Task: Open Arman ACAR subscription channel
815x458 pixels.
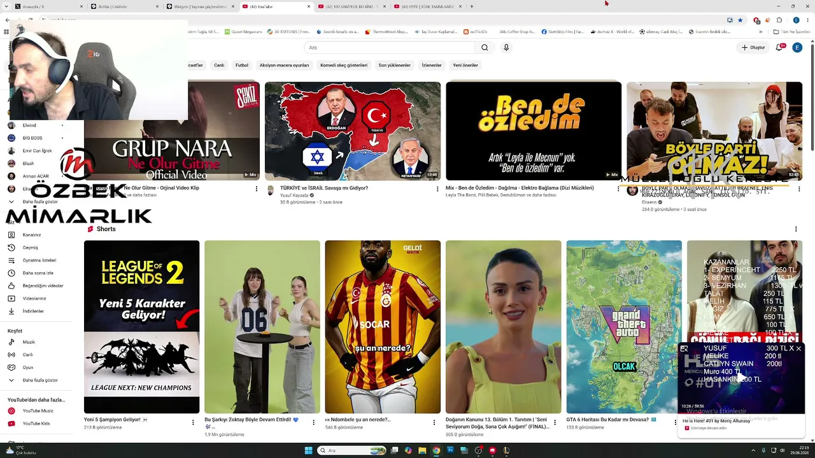Action: coord(36,176)
